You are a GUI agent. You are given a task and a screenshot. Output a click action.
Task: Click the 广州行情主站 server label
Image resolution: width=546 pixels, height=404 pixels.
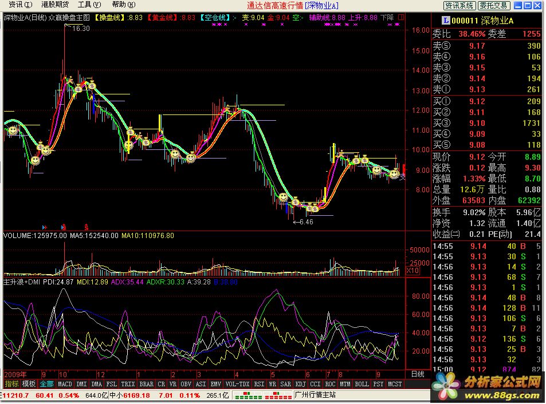[316, 395]
